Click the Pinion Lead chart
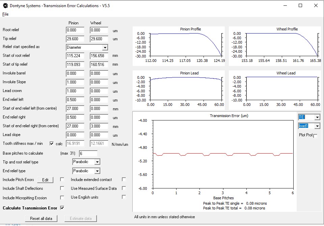The image size is (324, 226). click(x=179, y=90)
